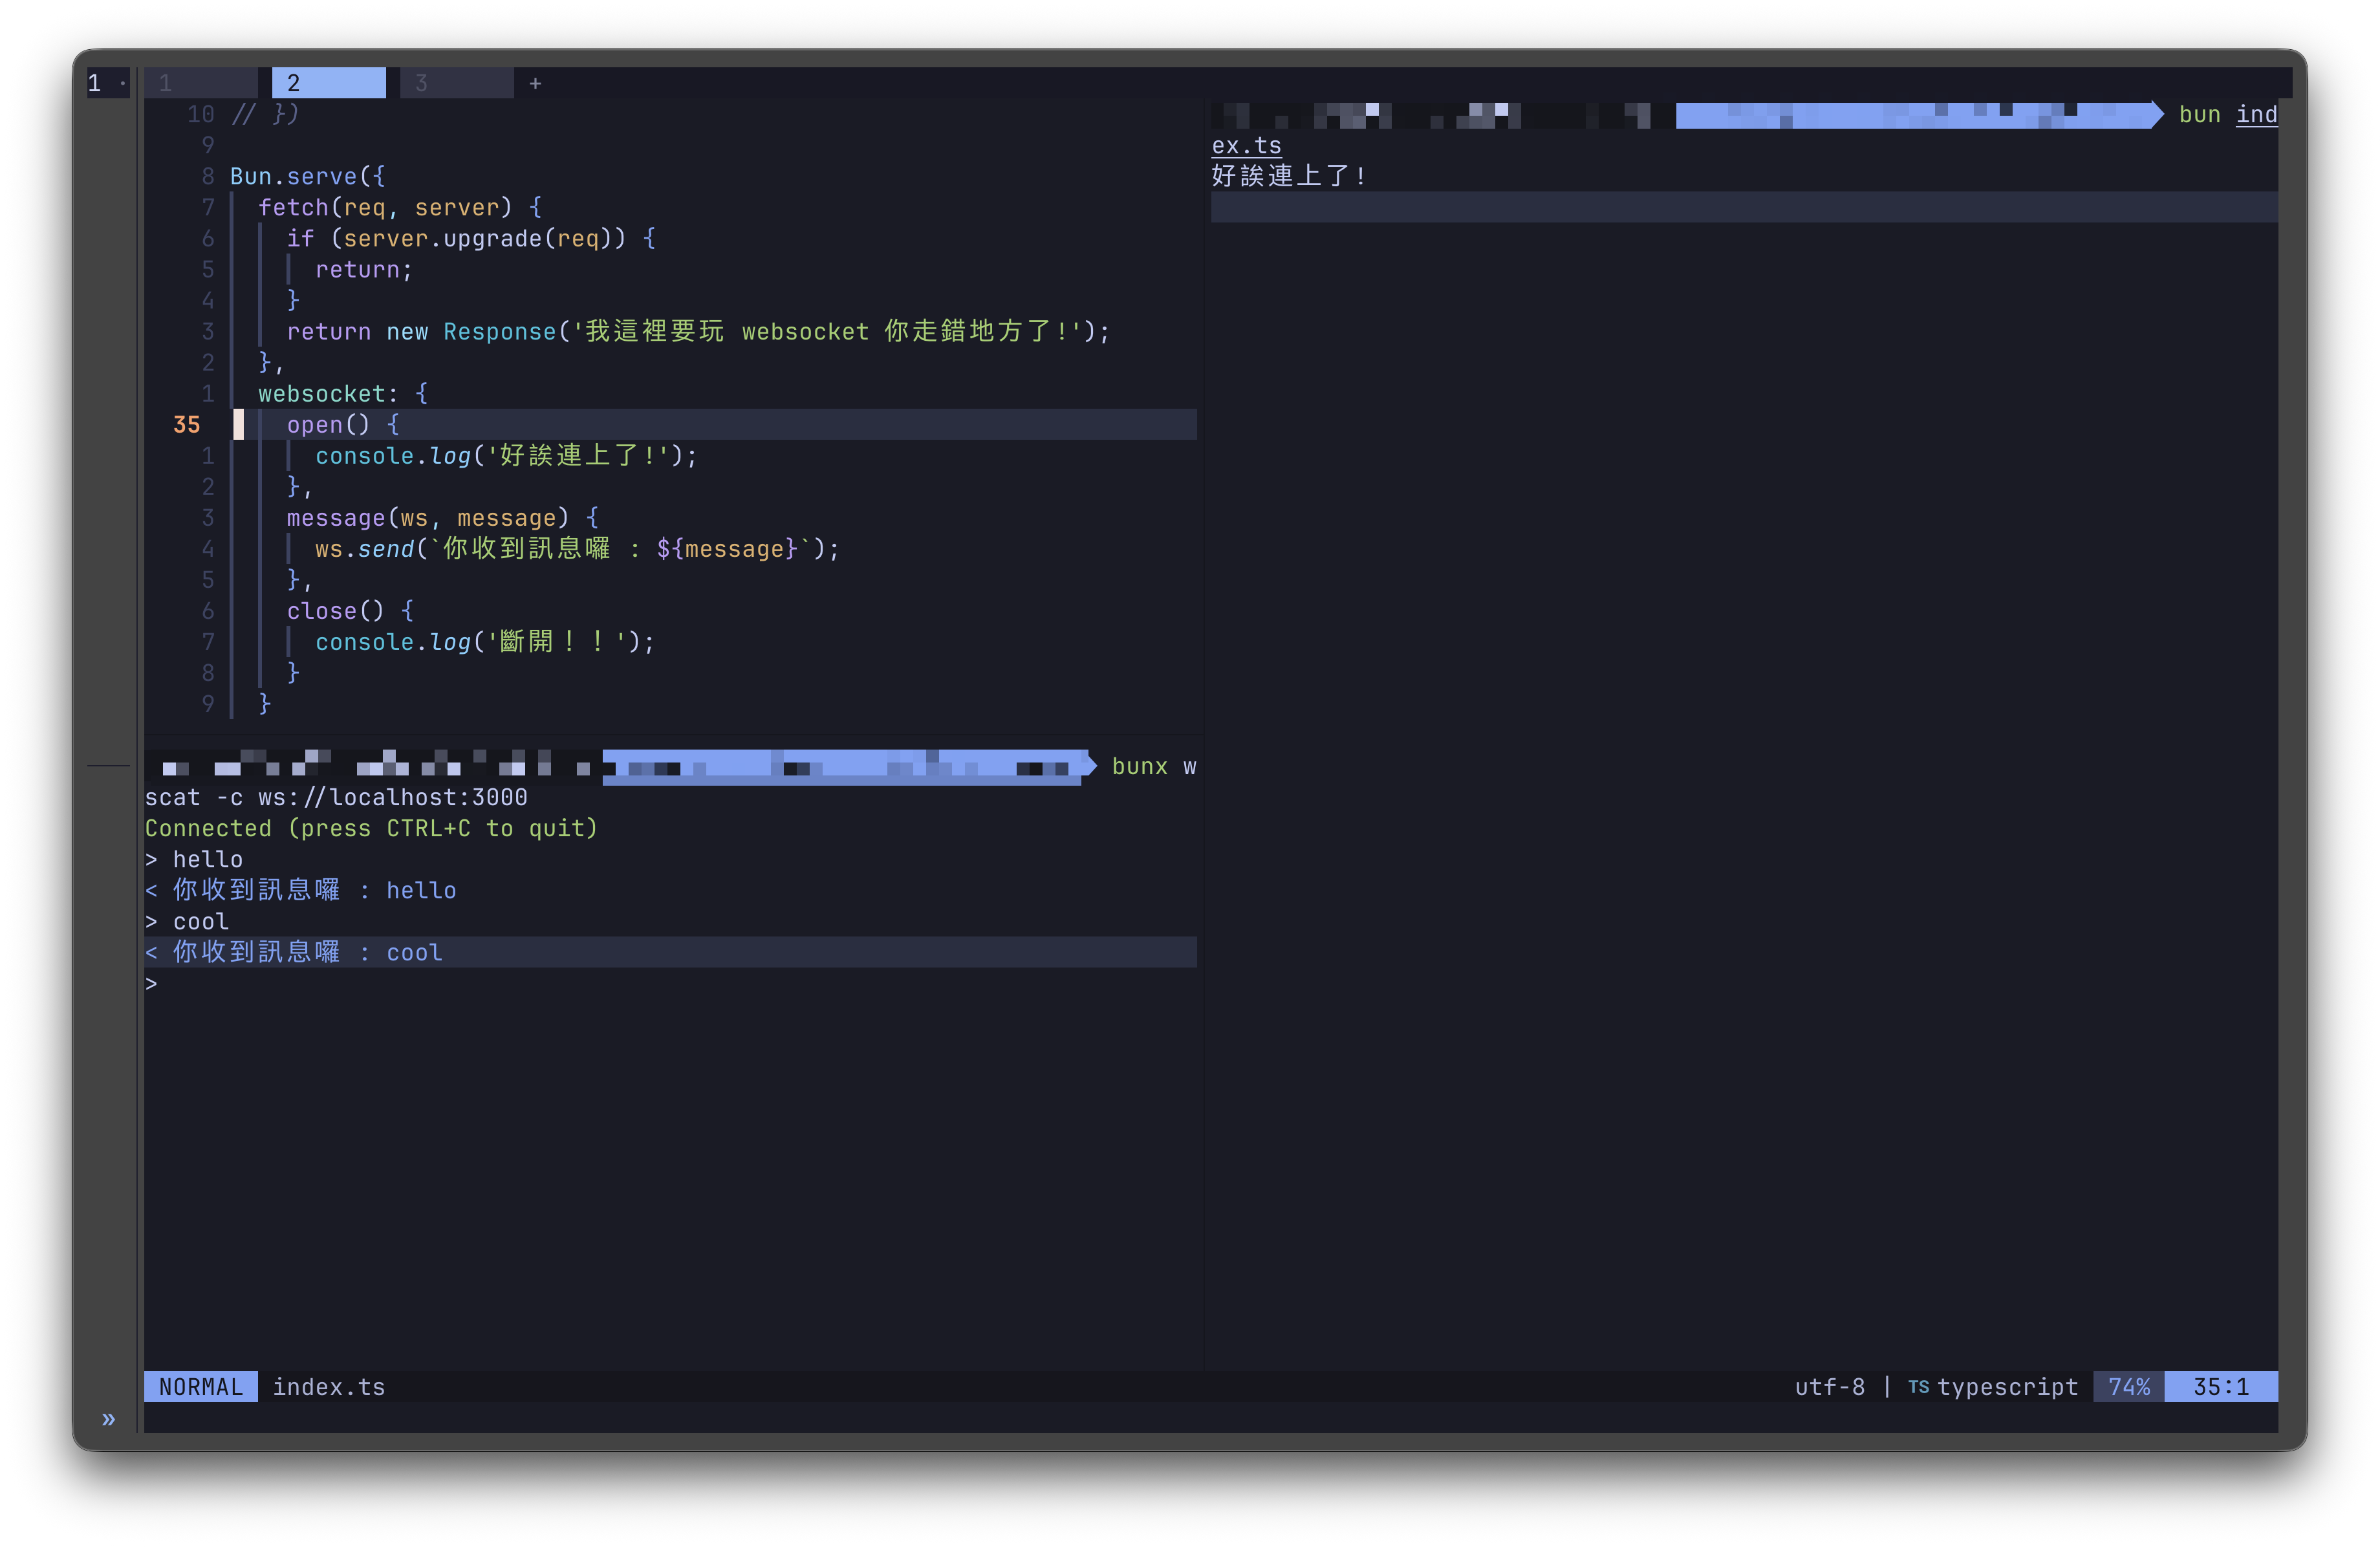
Task: Click the message(ws, message) line
Action: (x=443, y=517)
